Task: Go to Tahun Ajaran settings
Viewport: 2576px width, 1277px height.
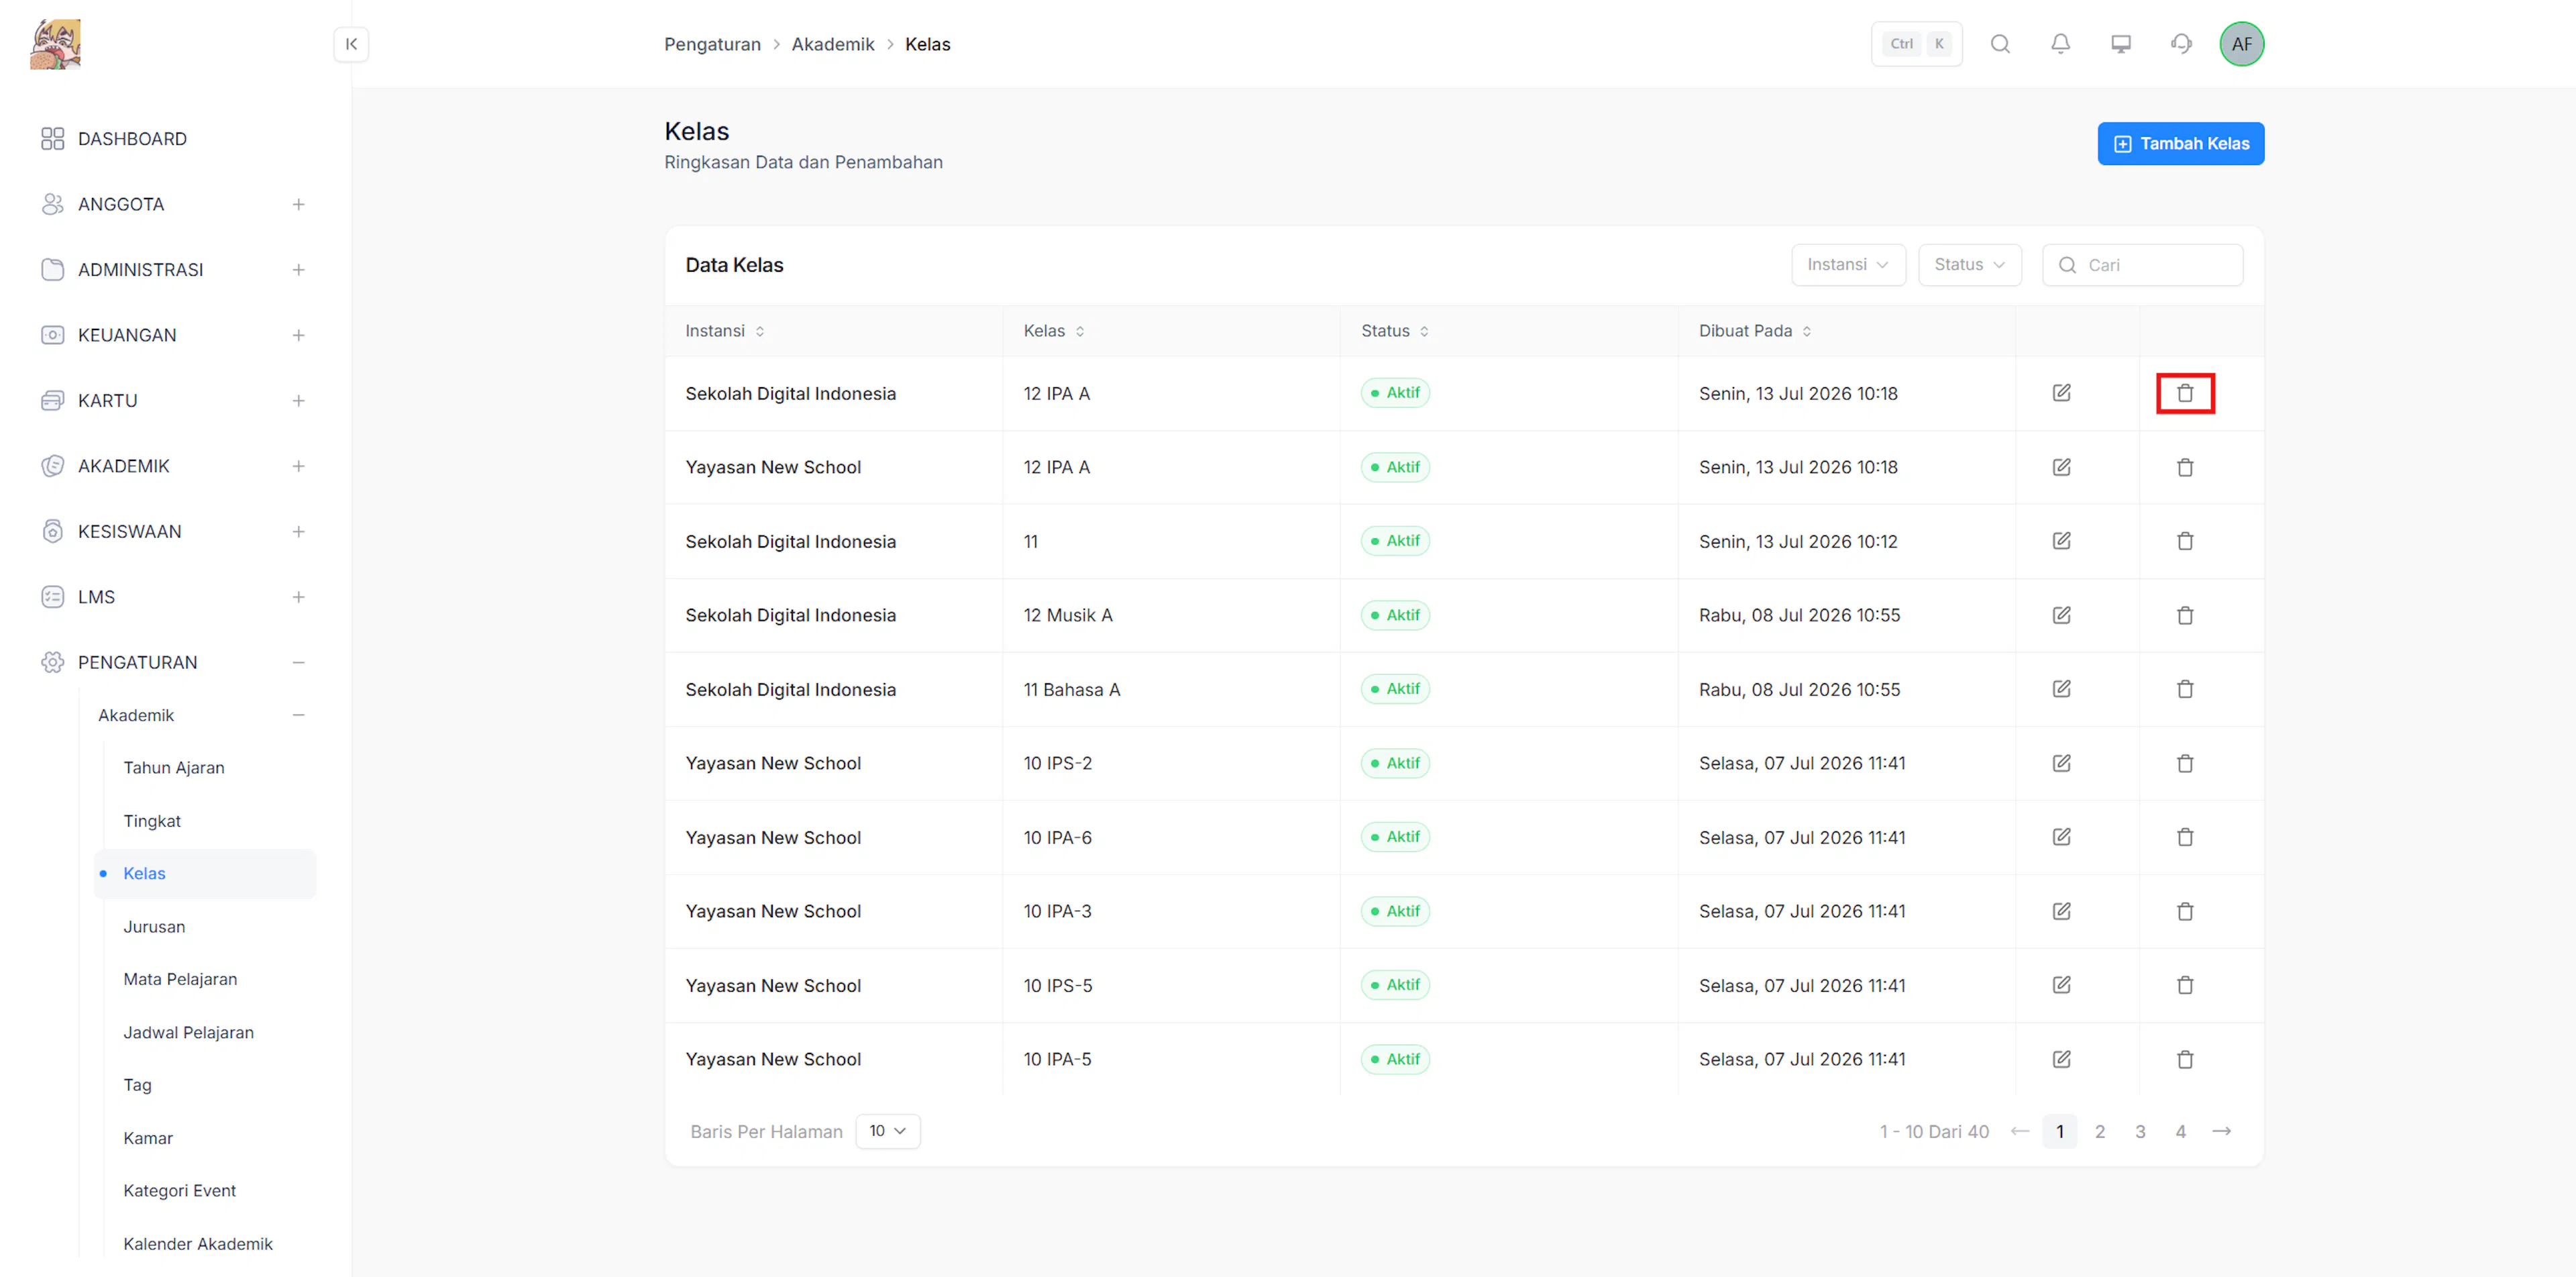Action: tap(174, 768)
